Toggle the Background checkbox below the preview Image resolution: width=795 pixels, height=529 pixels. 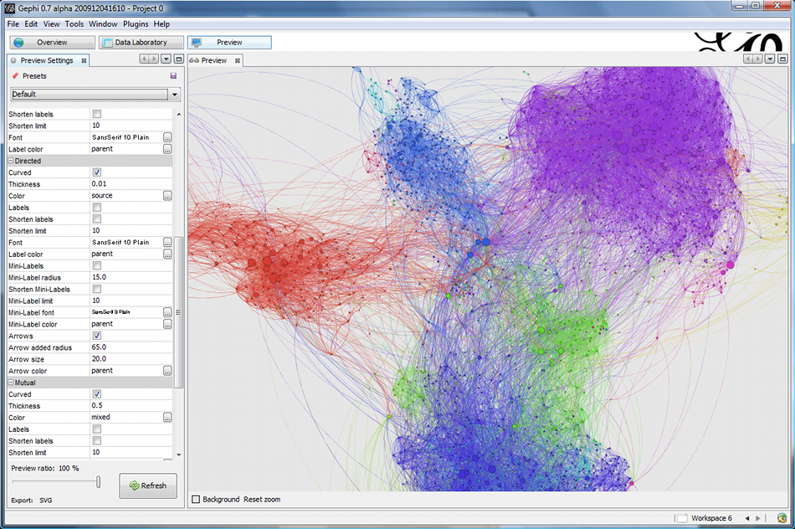pos(196,499)
